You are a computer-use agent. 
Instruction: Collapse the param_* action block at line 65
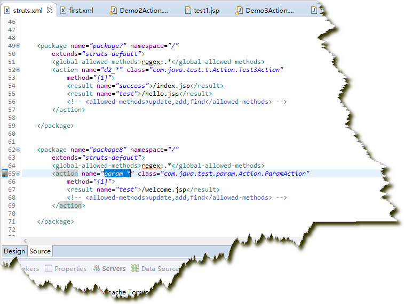18,174
